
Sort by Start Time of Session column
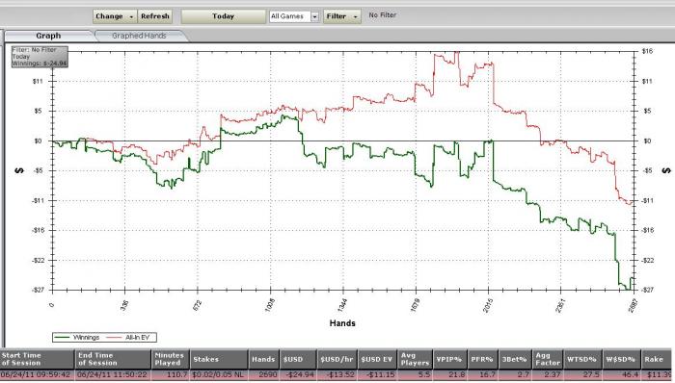(x=38, y=359)
